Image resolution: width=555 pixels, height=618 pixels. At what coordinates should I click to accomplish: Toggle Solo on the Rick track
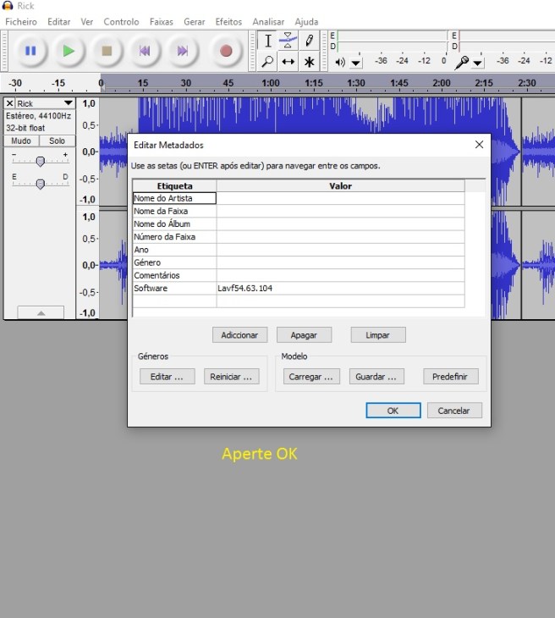(x=57, y=141)
